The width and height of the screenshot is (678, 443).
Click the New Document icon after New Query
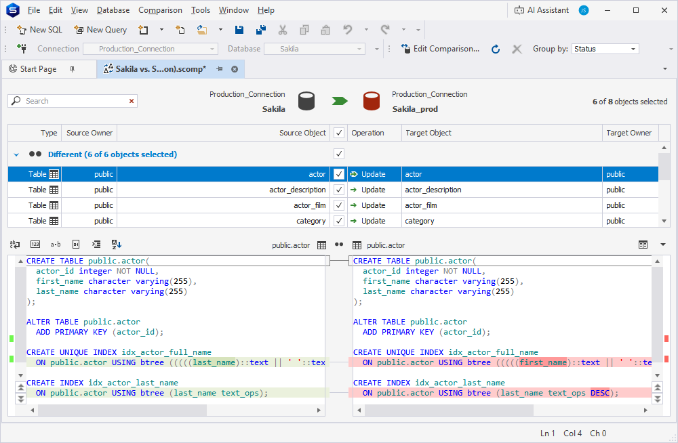143,30
